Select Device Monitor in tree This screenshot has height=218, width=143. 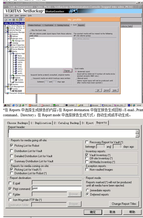[18, 49]
